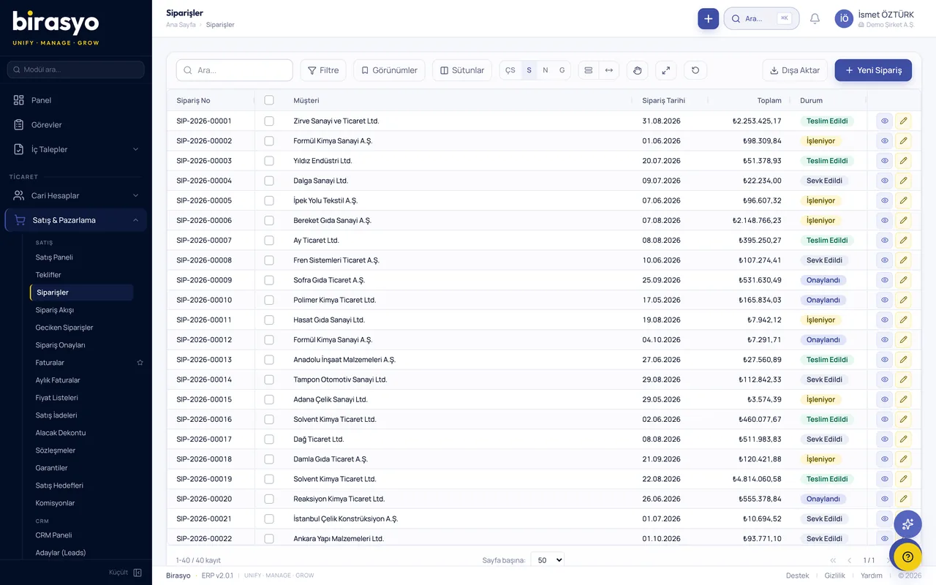Tick the select-all checkbox in table header
The height and width of the screenshot is (585, 936).
269,100
